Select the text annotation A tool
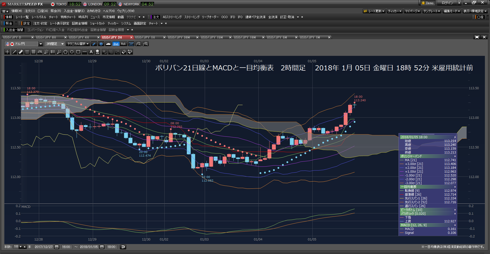The height and width of the screenshot is (254, 490). 91,52
